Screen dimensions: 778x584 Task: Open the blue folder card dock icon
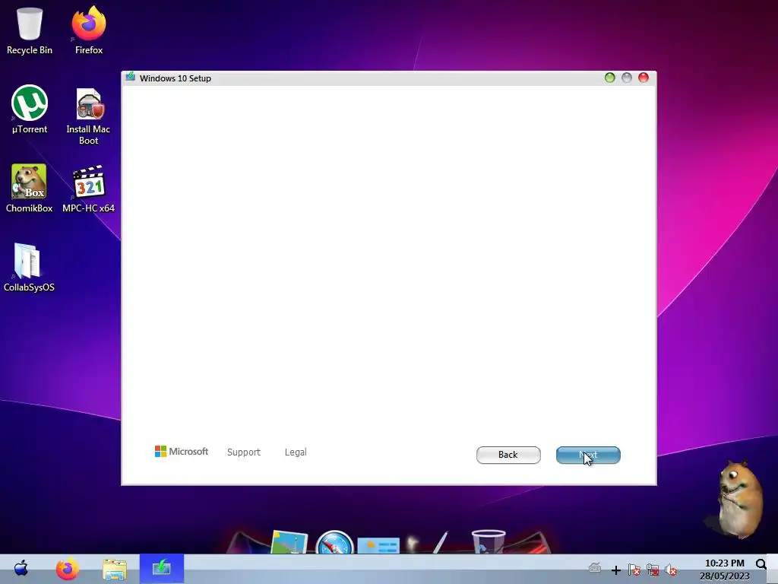tap(378, 545)
